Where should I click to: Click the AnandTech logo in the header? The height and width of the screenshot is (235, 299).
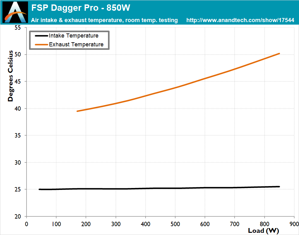pyautogui.click(x=15, y=12)
